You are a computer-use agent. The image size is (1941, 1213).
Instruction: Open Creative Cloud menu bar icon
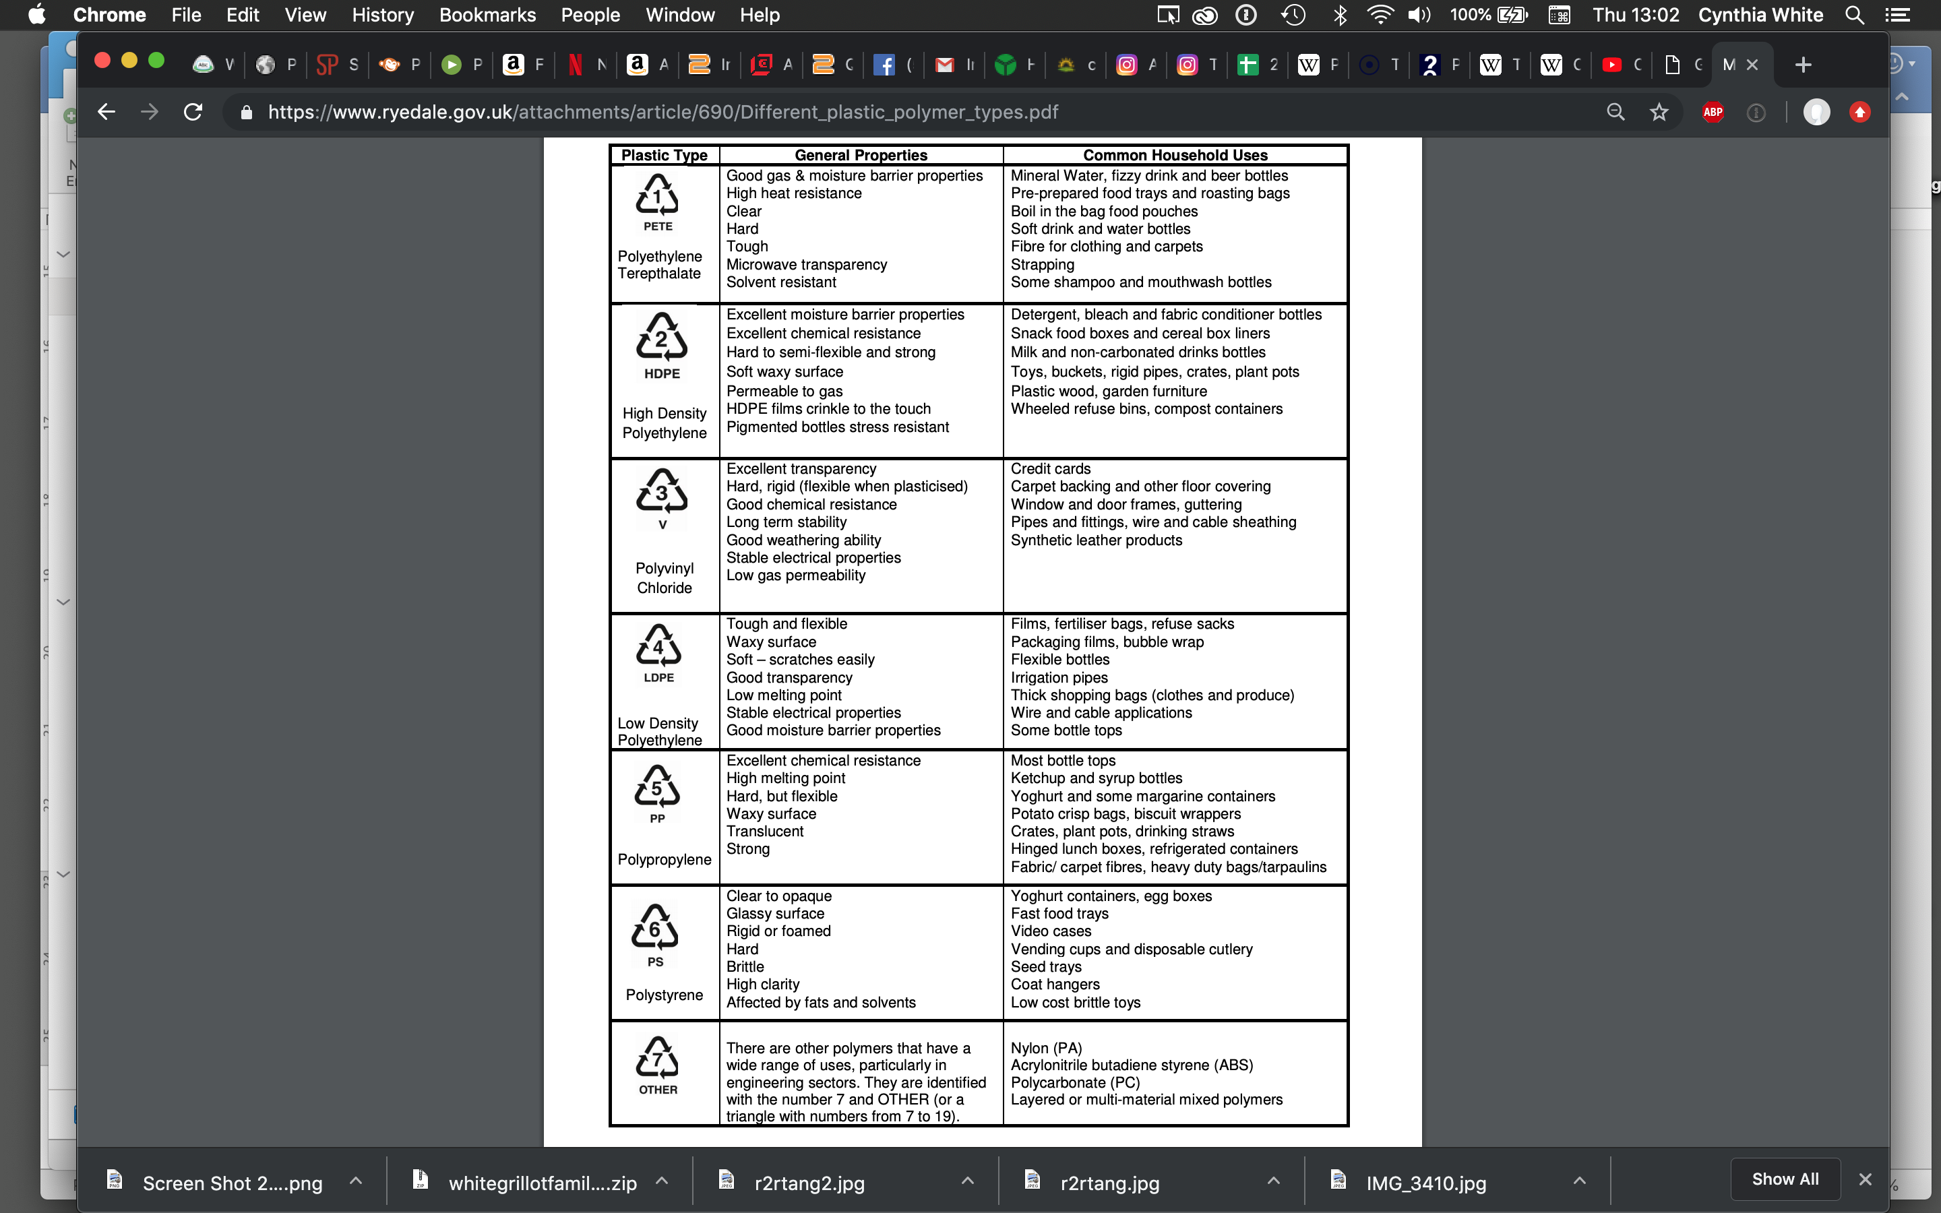(1205, 14)
